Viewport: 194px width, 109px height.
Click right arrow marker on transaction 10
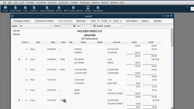[x=158, y=59]
